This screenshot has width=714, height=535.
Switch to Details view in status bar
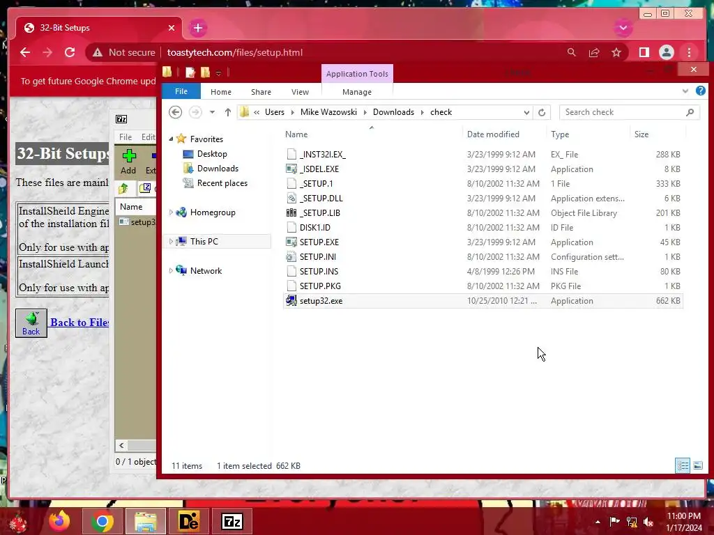pyautogui.click(x=683, y=465)
